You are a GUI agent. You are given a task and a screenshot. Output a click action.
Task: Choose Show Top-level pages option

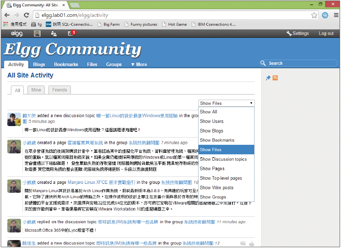pyautogui.click(x=226, y=178)
